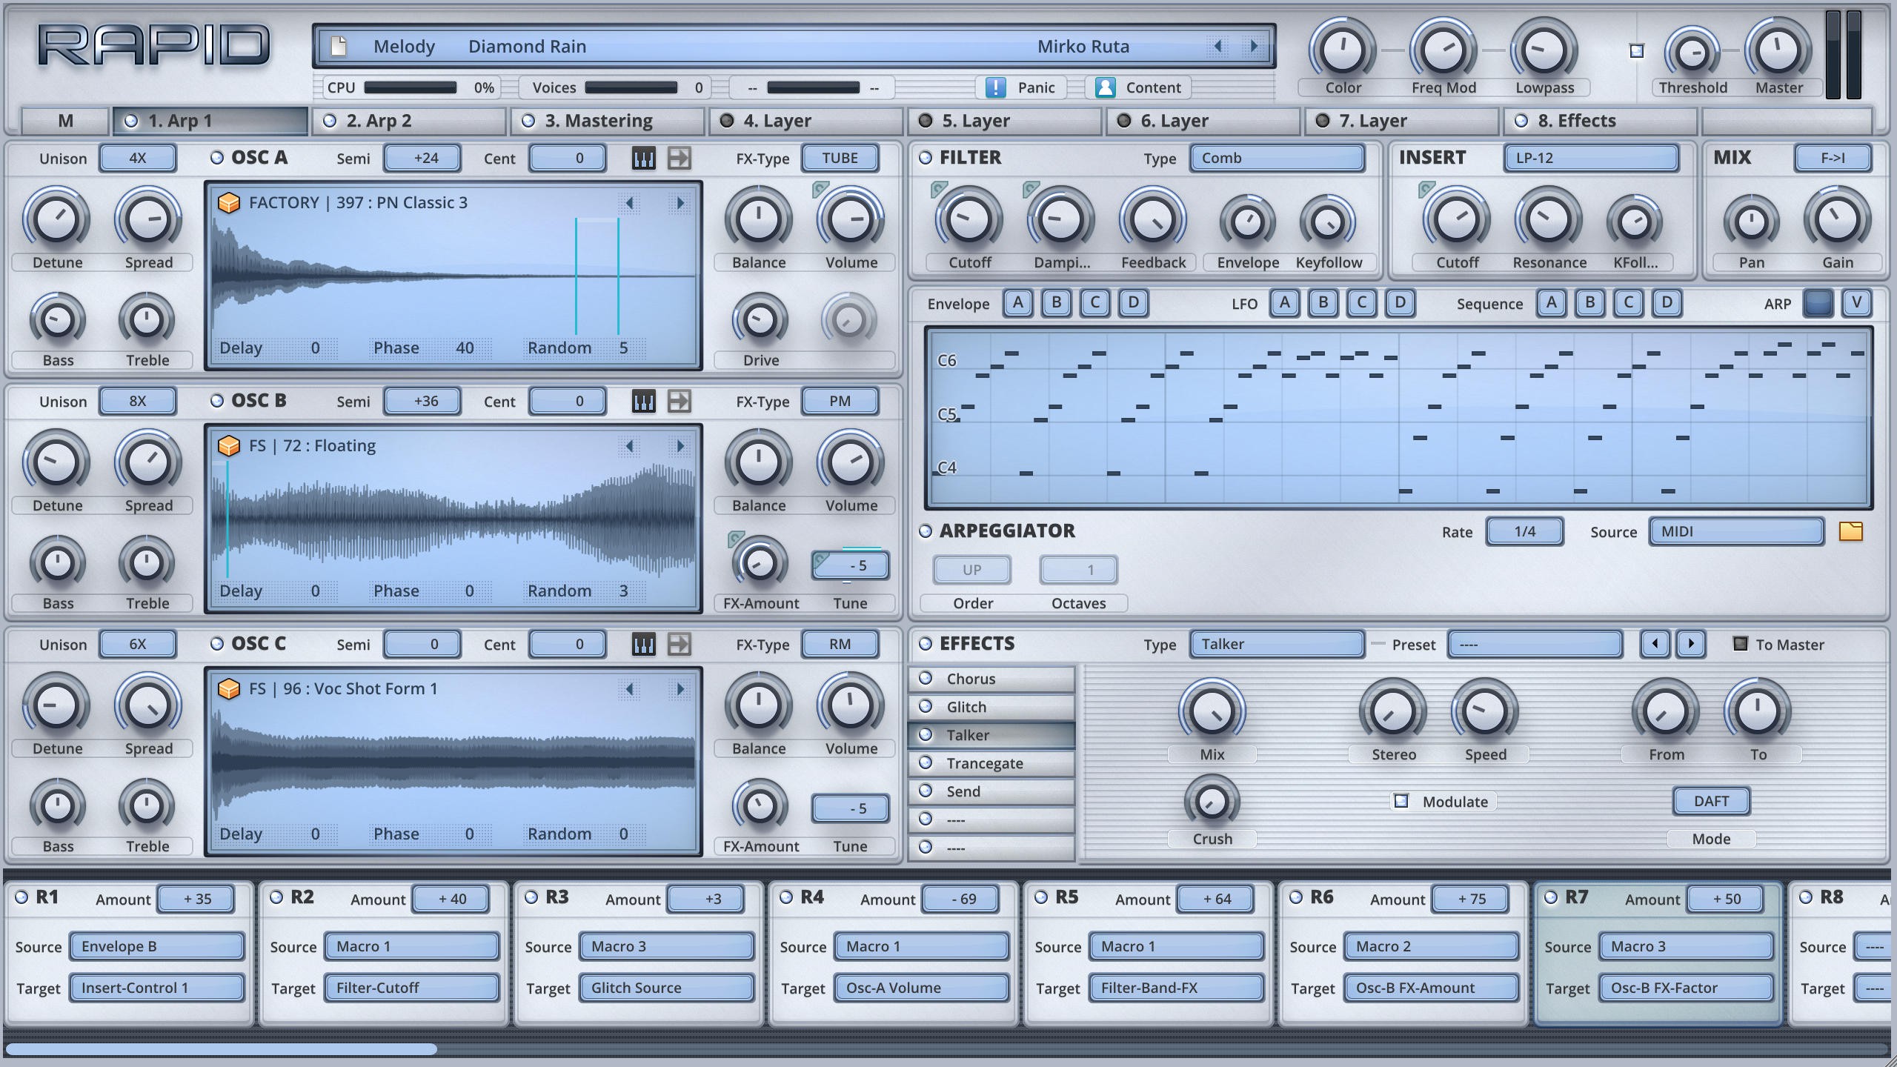This screenshot has width=1897, height=1067.
Task: Next wavetable arrow in OSC B
Action: click(x=680, y=445)
